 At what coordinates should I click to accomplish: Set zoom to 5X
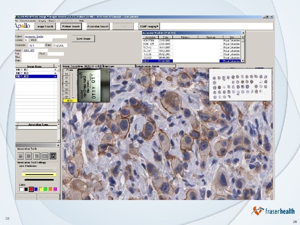(67, 85)
